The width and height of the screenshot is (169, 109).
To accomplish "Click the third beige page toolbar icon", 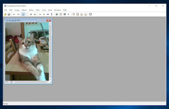I will point(81,14).
